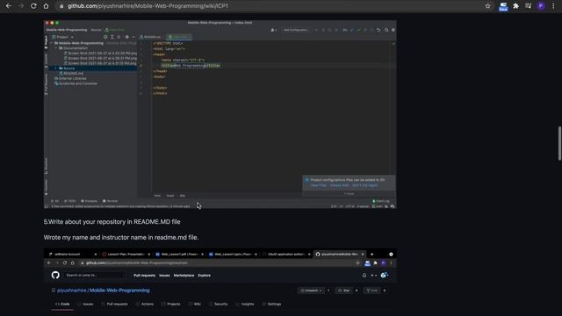The width and height of the screenshot is (562, 316).
Task: Open the blue extension icon labeled New
Action: coord(503,6)
